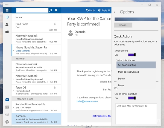Screen dimensions: 164x128
Task: Open the folders icon in sidebar
Action: 7,32
